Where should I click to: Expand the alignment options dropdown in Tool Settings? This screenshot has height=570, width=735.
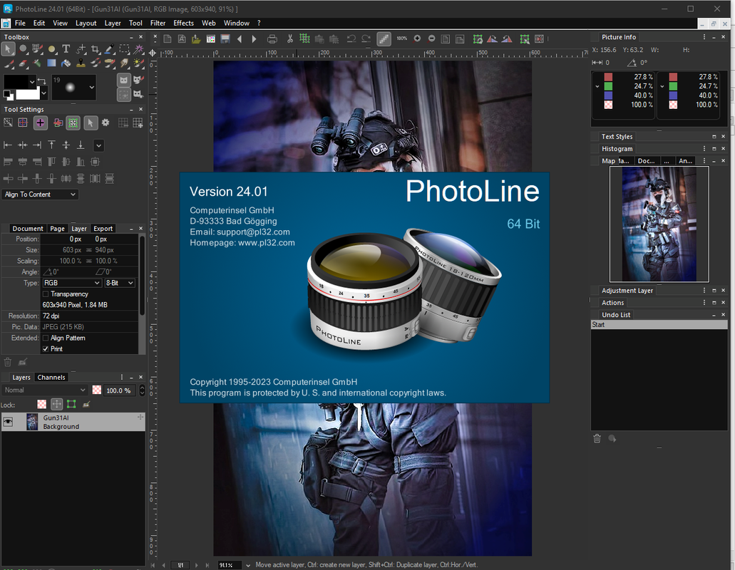(98, 145)
